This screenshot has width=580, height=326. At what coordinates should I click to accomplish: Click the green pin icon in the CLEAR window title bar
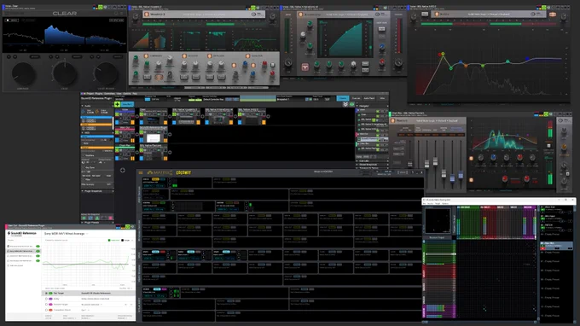(x=100, y=7)
